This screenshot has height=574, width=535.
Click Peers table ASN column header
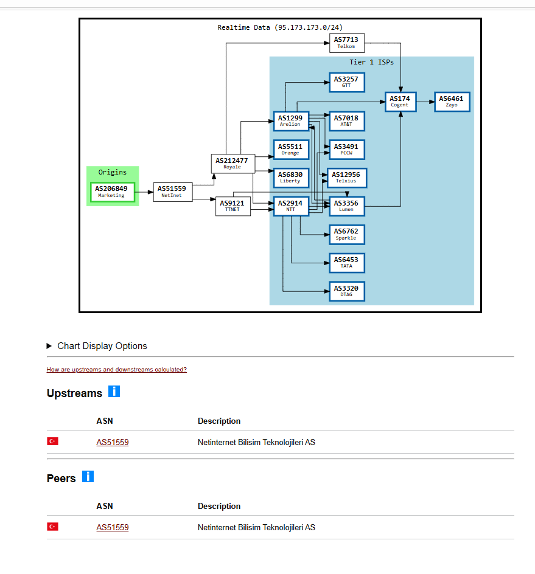point(105,507)
